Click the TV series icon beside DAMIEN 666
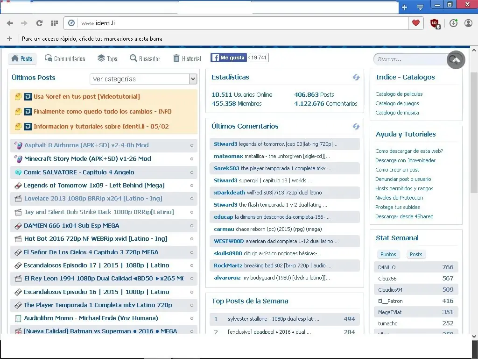The image size is (478, 359). (18, 226)
